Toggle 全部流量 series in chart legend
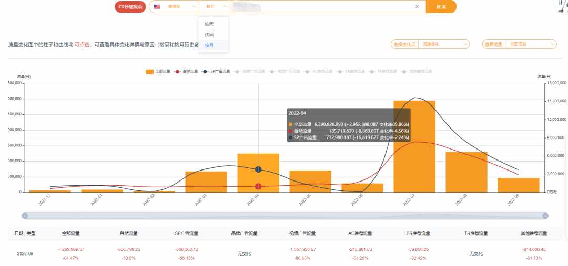This screenshot has width=568, height=266. tap(158, 71)
